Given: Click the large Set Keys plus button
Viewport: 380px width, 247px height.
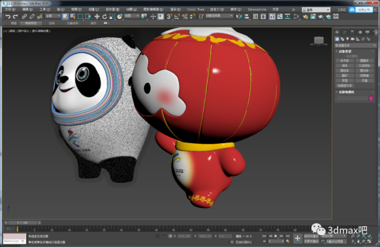Looking at the screenshot, I should [298, 238].
